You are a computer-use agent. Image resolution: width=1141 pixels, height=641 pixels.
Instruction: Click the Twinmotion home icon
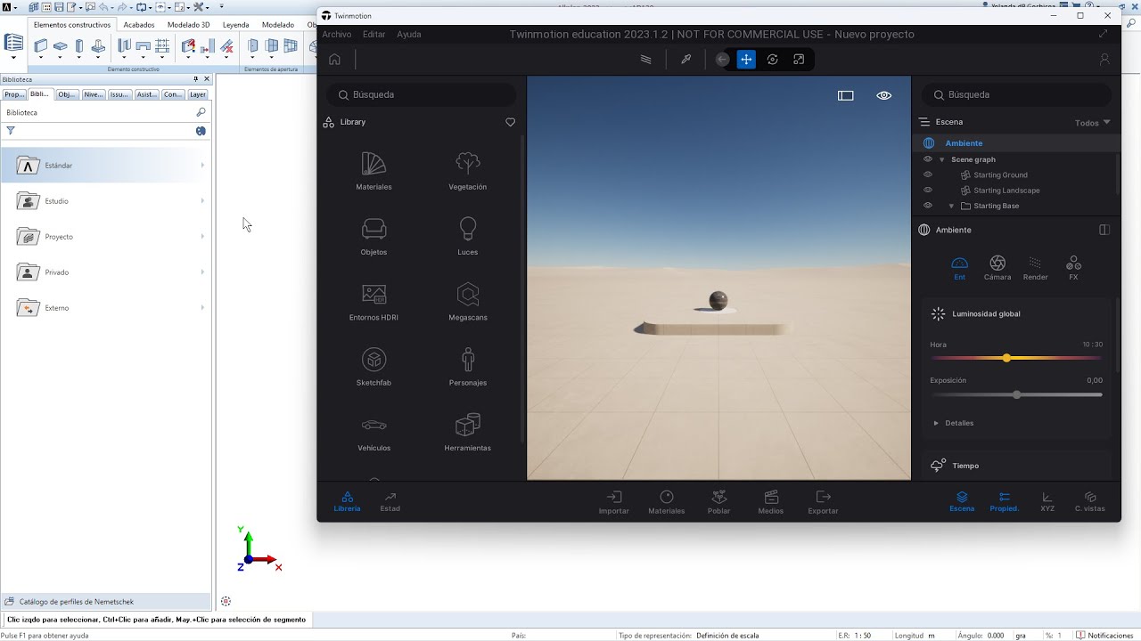(334, 60)
